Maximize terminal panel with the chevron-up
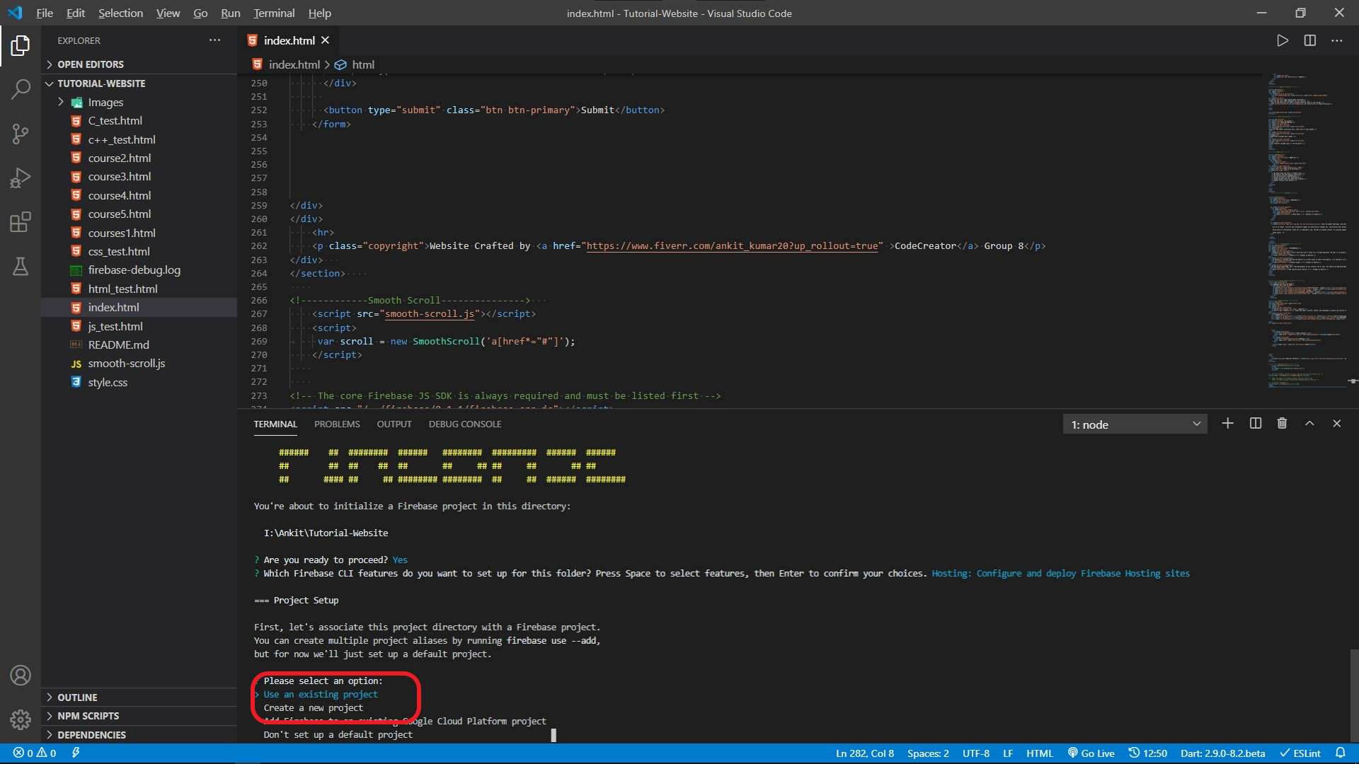Image resolution: width=1359 pixels, height=764 pixels. click(x=1309, y=424)
